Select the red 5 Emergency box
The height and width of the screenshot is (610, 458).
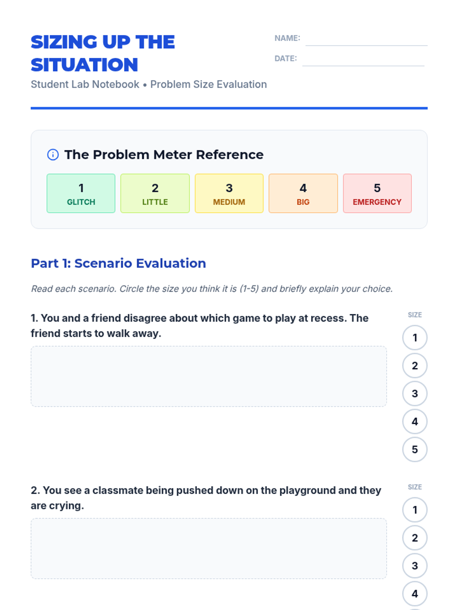coord(377,193)
